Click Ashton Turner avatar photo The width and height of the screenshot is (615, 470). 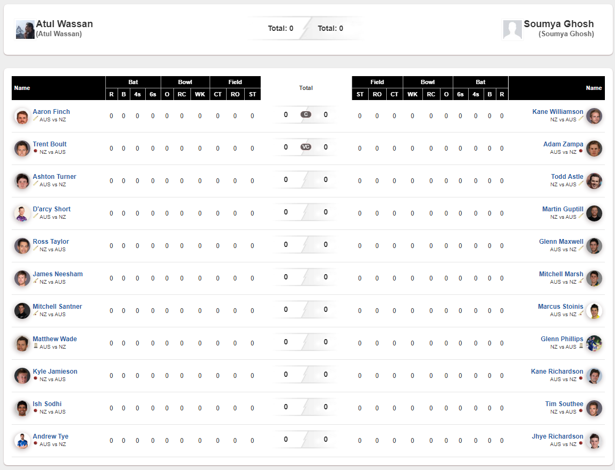click(x=22, y=182)
